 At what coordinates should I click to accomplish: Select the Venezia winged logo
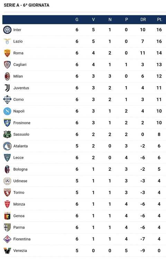click(x=7, y=251)
